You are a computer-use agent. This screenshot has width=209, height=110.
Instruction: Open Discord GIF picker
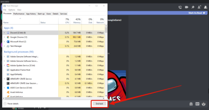197,104
